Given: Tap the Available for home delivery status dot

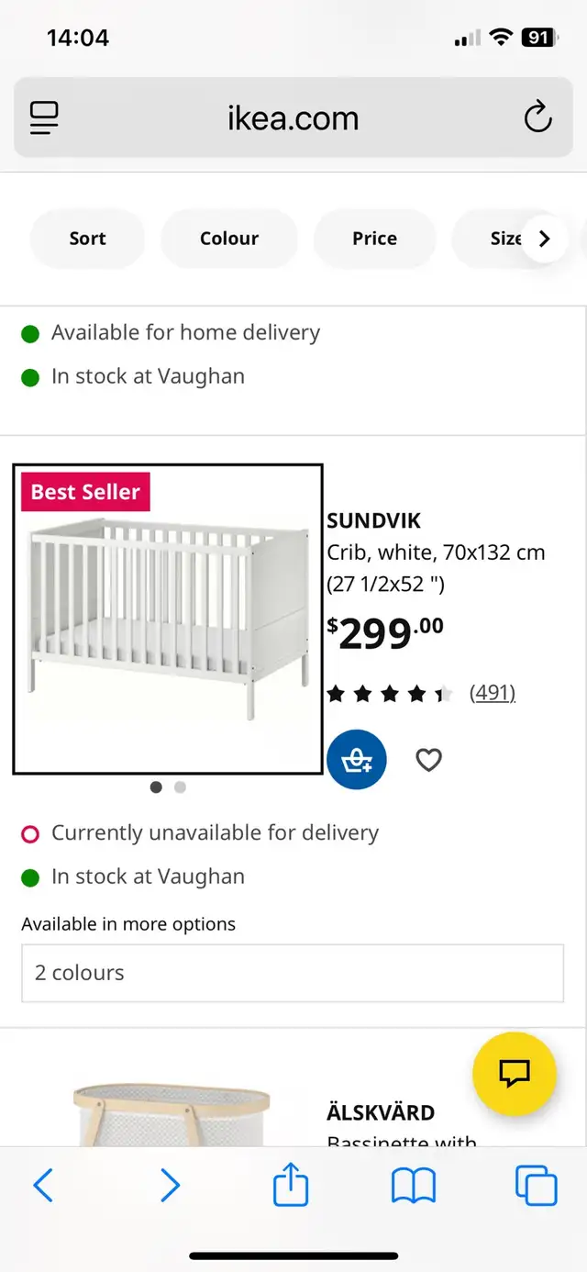Looking at the screenshot, I should pyautogui.click(x=30, y=333).
